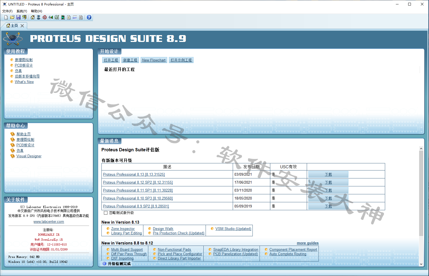Open PCB板设计 help in 帮助中心

pos(25,145)
